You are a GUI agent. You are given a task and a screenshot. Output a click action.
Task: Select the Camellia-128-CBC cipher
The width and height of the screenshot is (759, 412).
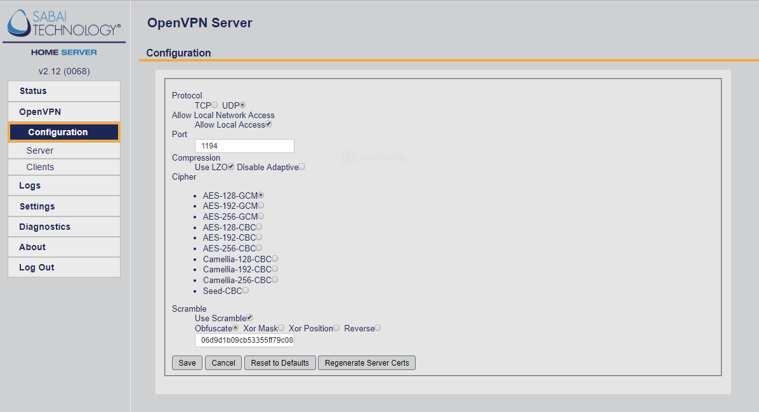pos(275,258)
